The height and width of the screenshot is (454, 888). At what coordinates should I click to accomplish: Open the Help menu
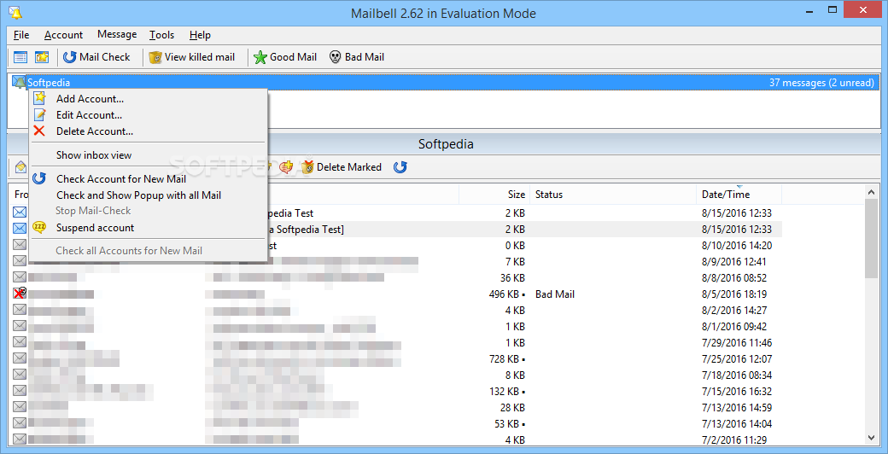coord(200,35)
